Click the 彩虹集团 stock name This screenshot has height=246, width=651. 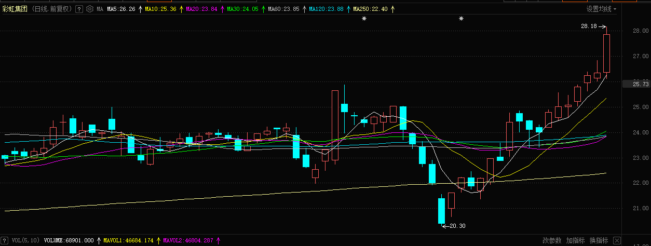pyautogui.click(x=15, y=9)
